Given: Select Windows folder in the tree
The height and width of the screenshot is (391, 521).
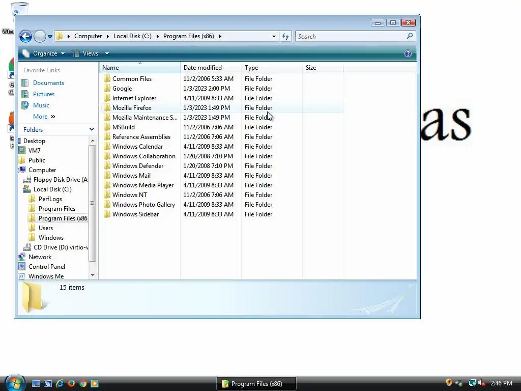Looking at the screenshot, I should [x=51, y=238].
